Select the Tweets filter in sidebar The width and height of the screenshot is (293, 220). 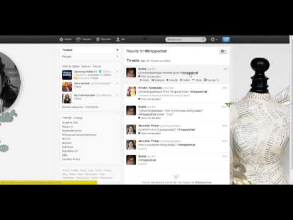[90, 50]
